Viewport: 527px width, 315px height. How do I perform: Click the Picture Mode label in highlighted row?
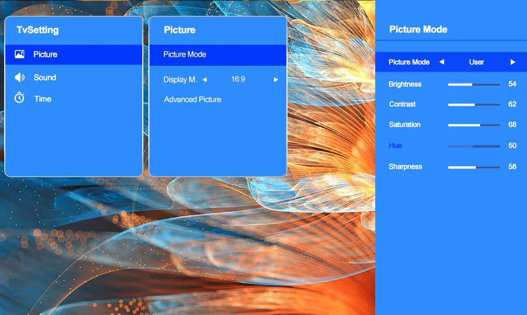[409, 62]
